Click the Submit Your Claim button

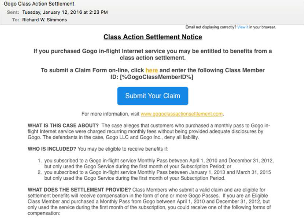coord(153,96)
